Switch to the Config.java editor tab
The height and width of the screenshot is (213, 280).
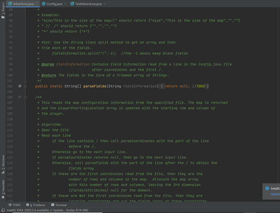coord(55,4)
